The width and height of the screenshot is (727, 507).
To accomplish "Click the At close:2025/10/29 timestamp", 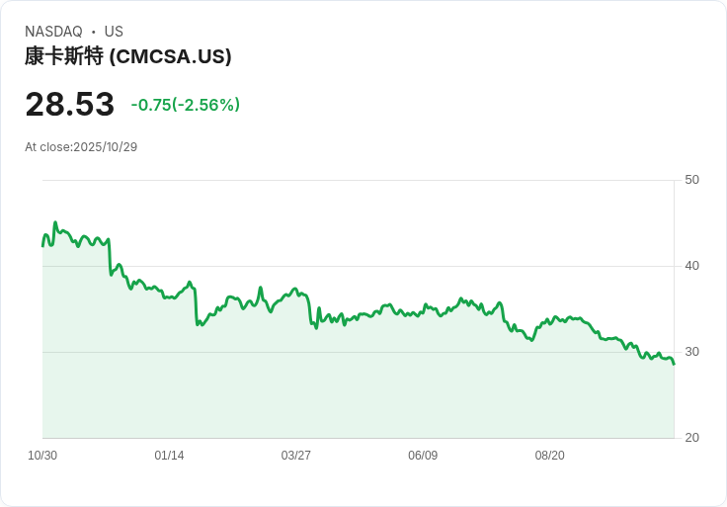I will point(81,147).
